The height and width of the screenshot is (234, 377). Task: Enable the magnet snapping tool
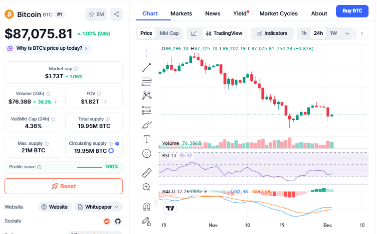[147, 206]
